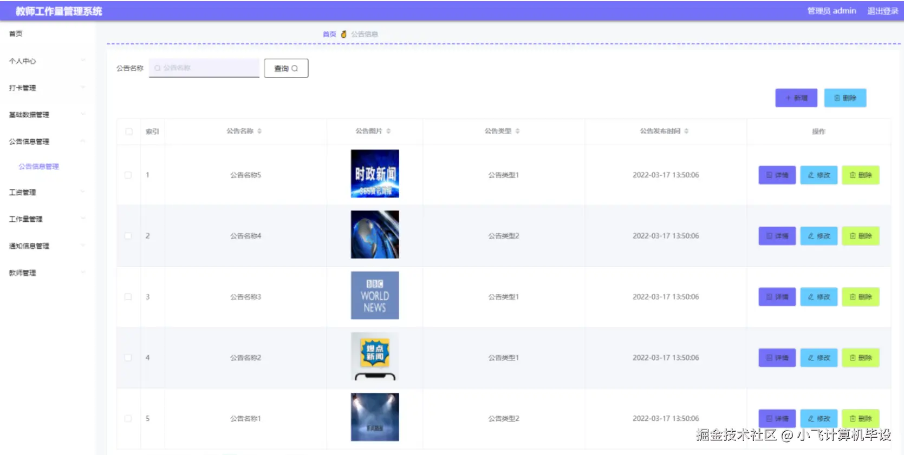Open the spotlight thumbnail in row 公告名称1
Image resolution: width=904 pixels, height=455 pixels.
[x=375, y=417]
